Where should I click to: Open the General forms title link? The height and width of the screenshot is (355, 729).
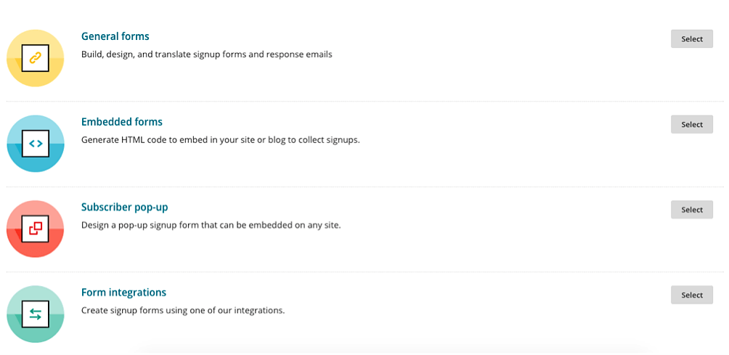[x=115, y=36]
